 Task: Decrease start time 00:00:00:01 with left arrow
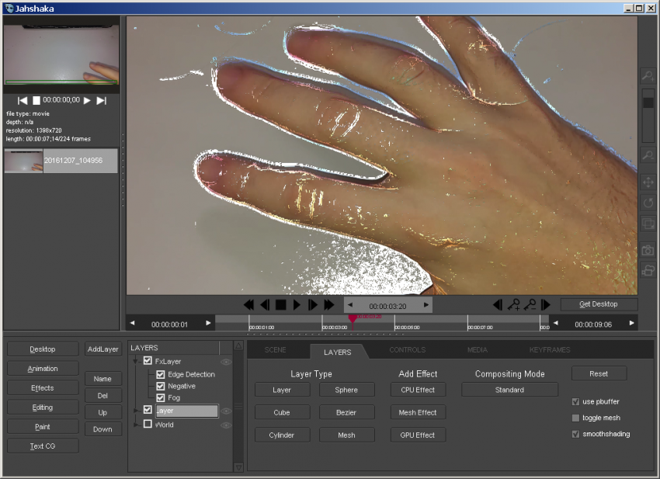coord(133,323)
